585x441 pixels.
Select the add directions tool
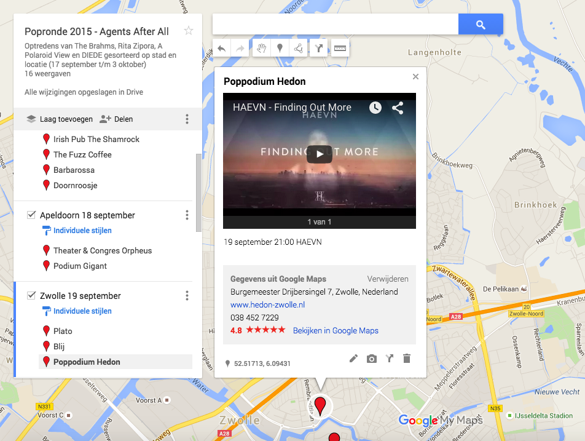coord(318,48)
